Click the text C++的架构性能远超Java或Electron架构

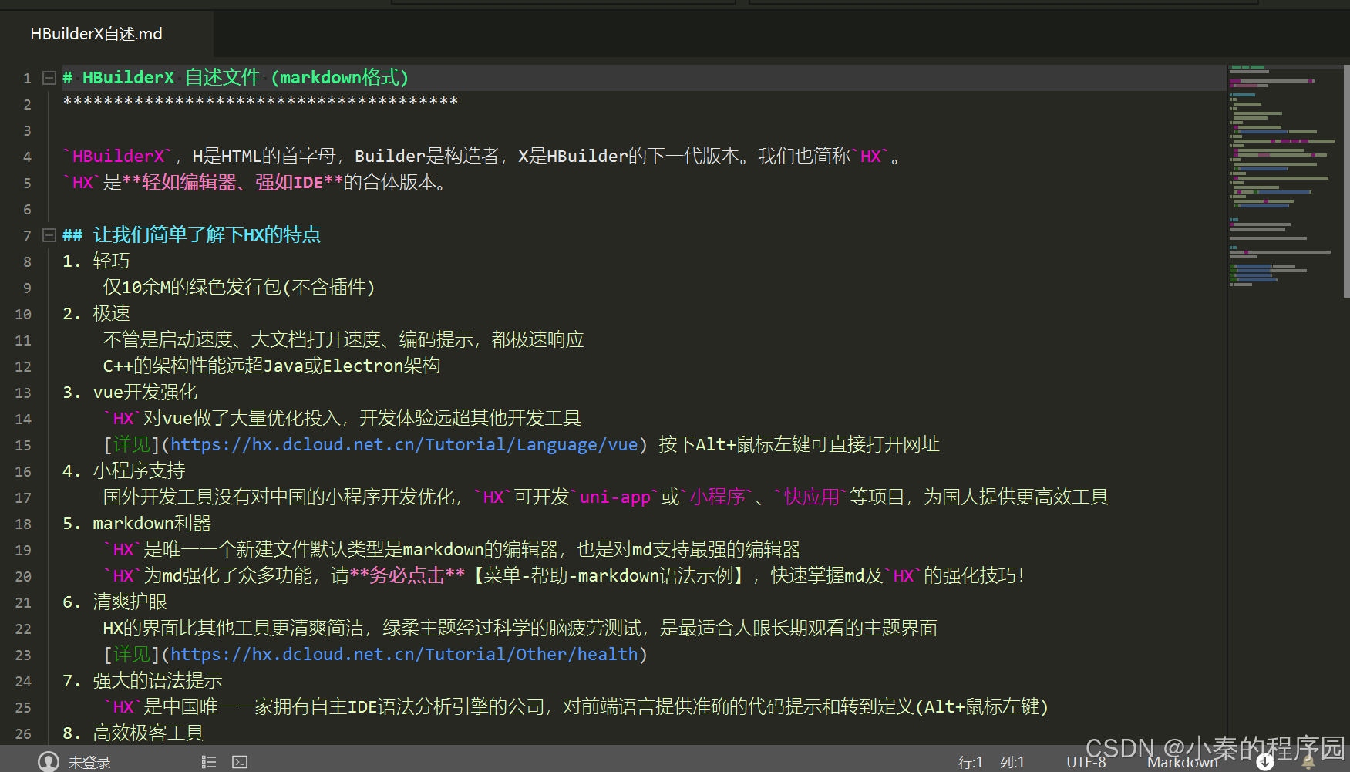(271, 366)
